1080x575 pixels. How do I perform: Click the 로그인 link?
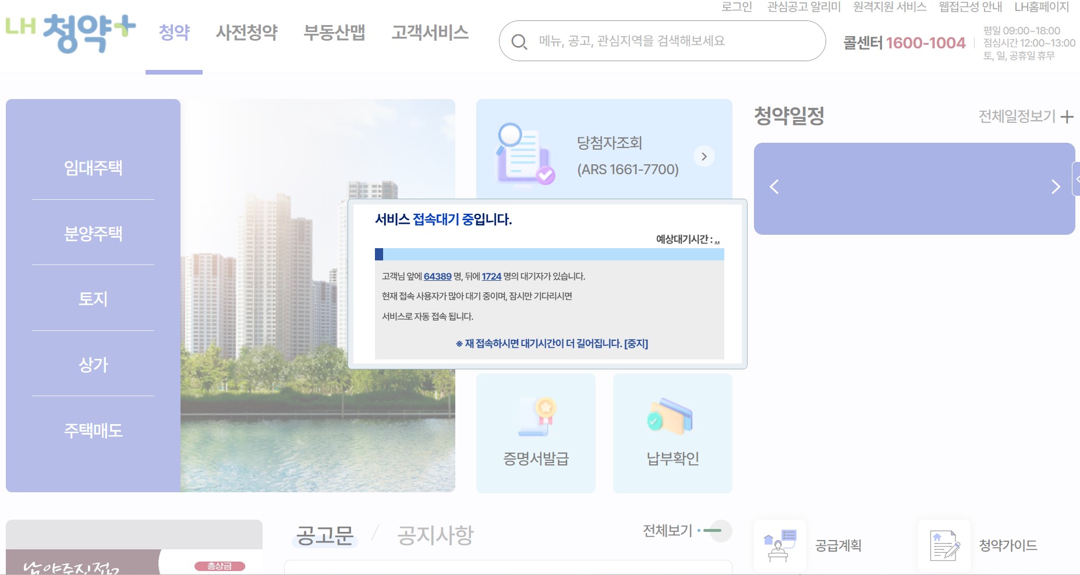(736, 7)
